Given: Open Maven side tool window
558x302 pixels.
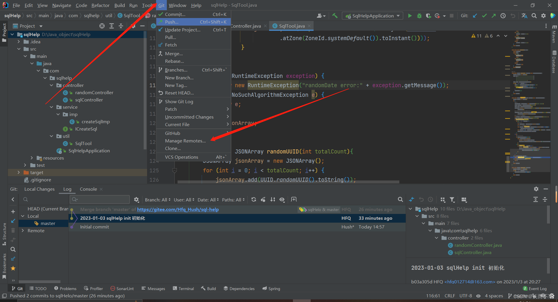Looking at the screenshot, I should (554, 34).
